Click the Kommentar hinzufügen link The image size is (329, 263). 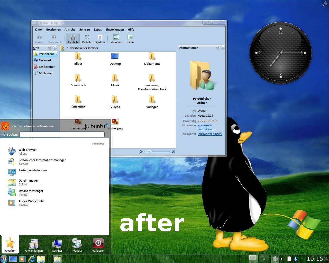pos(206,127)
